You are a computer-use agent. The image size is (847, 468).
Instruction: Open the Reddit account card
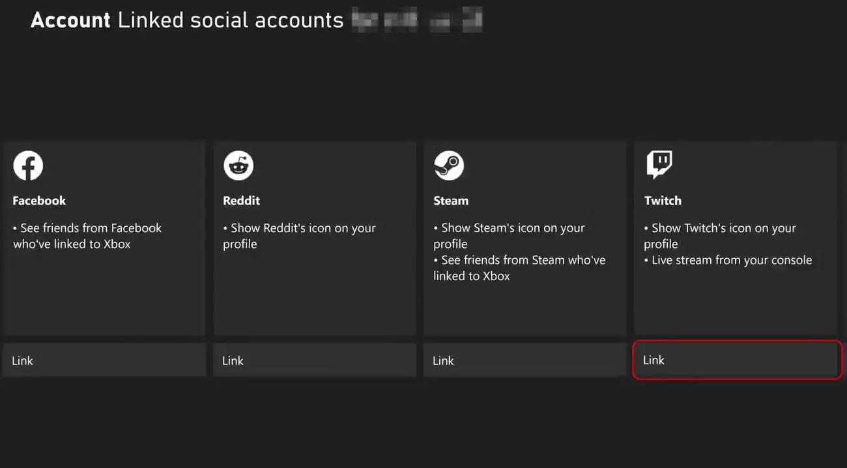tap(315, 239)
